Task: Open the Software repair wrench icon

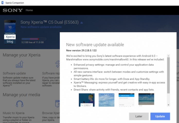Action: tap(58, 64)
